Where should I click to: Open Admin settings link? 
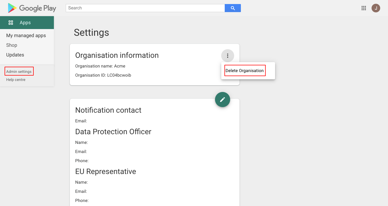click(x=19, y=72)
